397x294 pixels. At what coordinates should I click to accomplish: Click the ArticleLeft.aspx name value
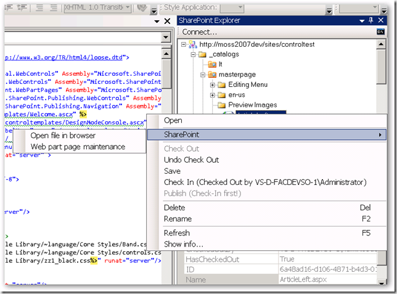coord(303,279)
